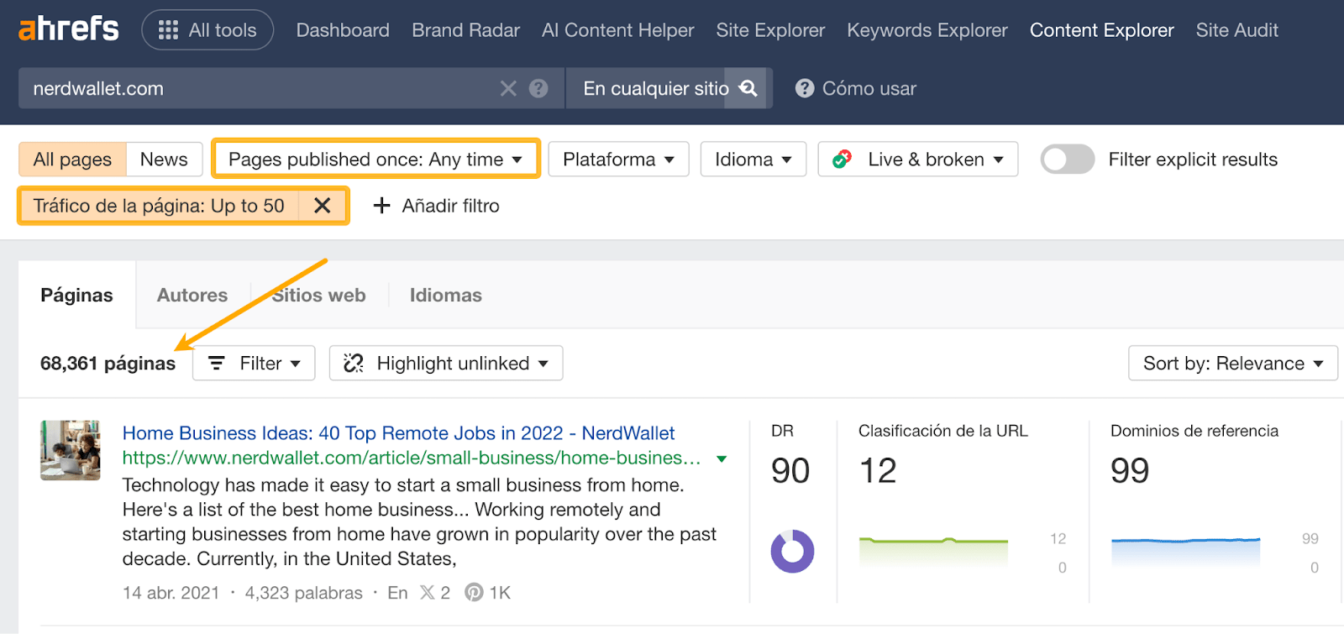Open Sort by: Relevance dropdown
This screenshot has width=1344, height=634.
[x=1233, y=363]
